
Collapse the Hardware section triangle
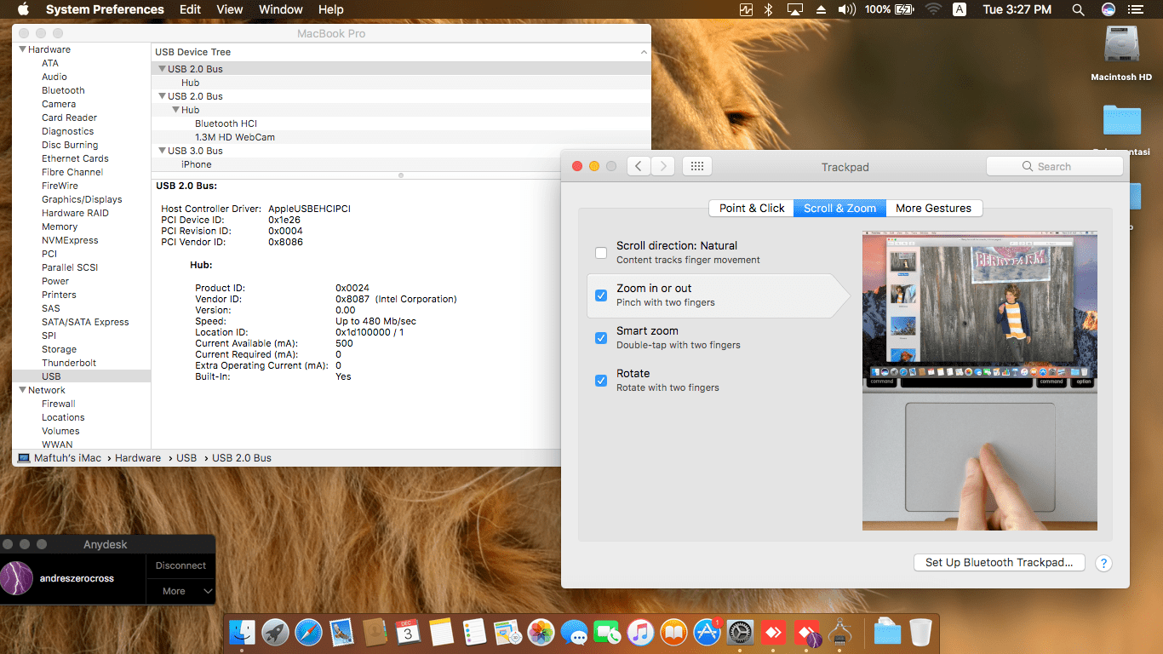pyautogui.click(x=22, y=49)
